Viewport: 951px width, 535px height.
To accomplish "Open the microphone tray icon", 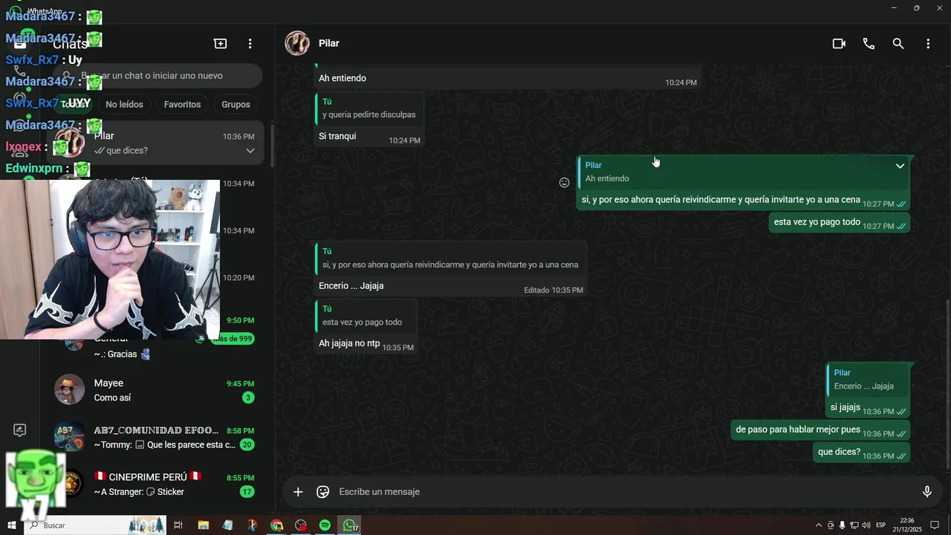I will click(842, 525).
